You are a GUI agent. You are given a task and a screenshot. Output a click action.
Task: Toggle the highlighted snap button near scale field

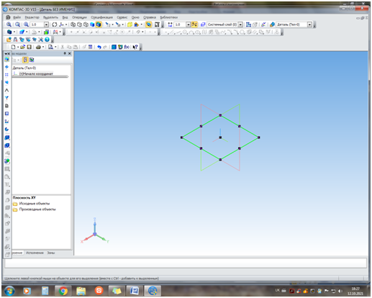[x=194, y=24]
